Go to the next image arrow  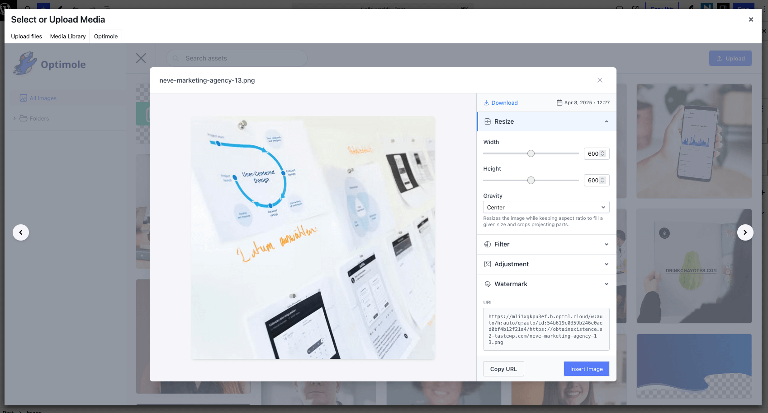click(745, 232)
